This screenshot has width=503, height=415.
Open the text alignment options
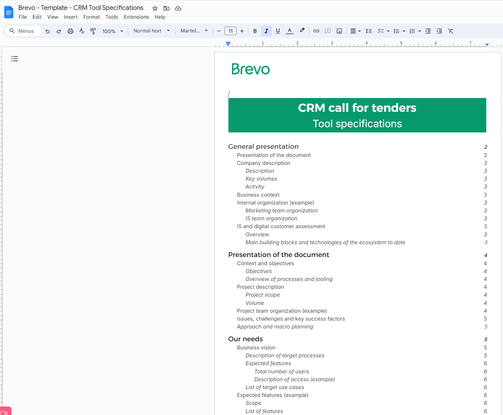(356, 31)
